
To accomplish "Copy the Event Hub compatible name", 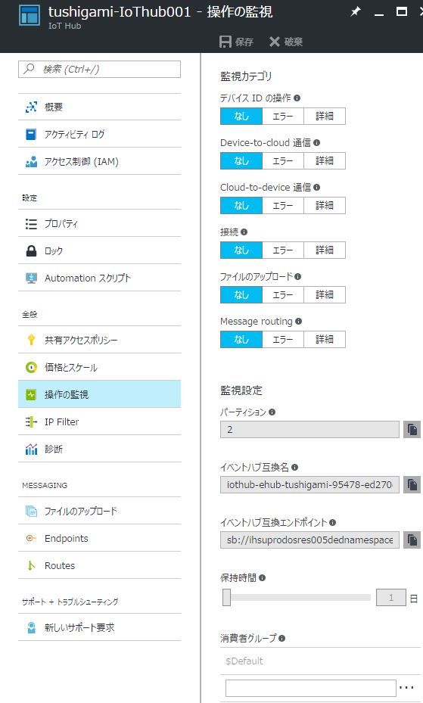I will 412,484.
